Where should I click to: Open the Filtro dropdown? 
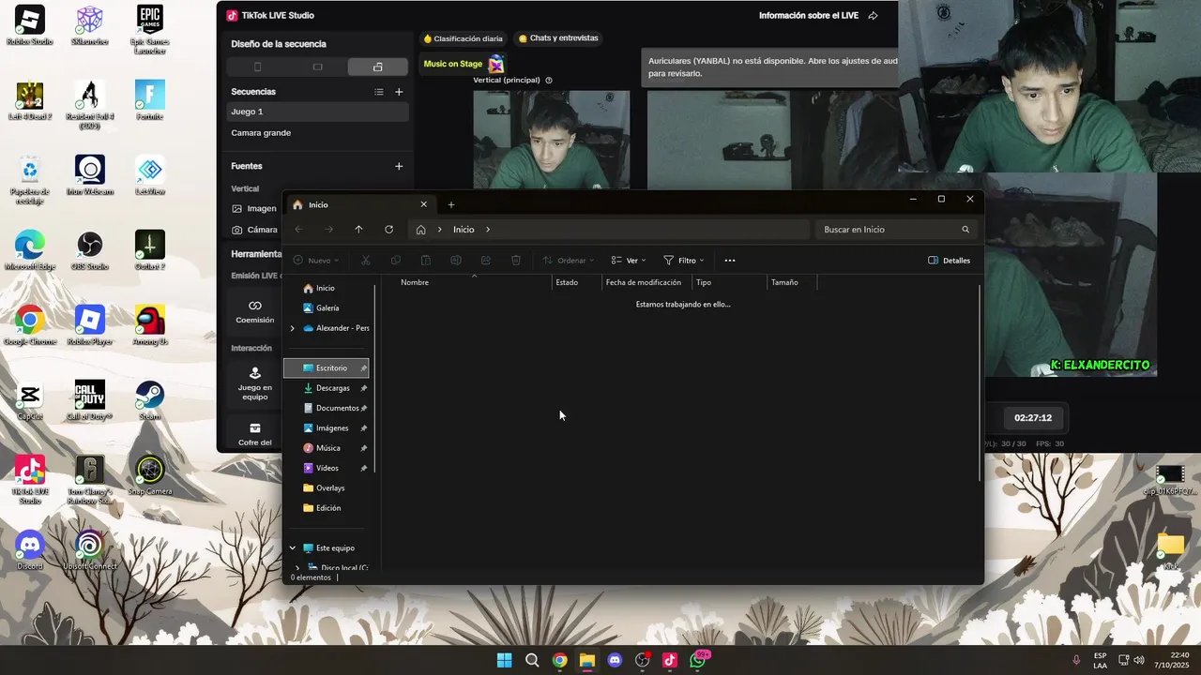point(684,261)
